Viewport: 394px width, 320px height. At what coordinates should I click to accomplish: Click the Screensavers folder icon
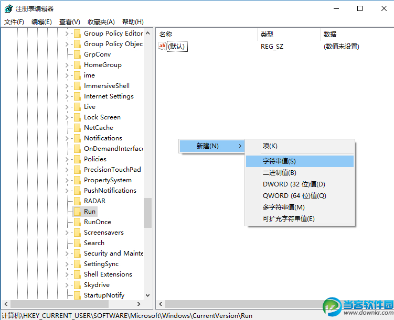coord(78,233)
